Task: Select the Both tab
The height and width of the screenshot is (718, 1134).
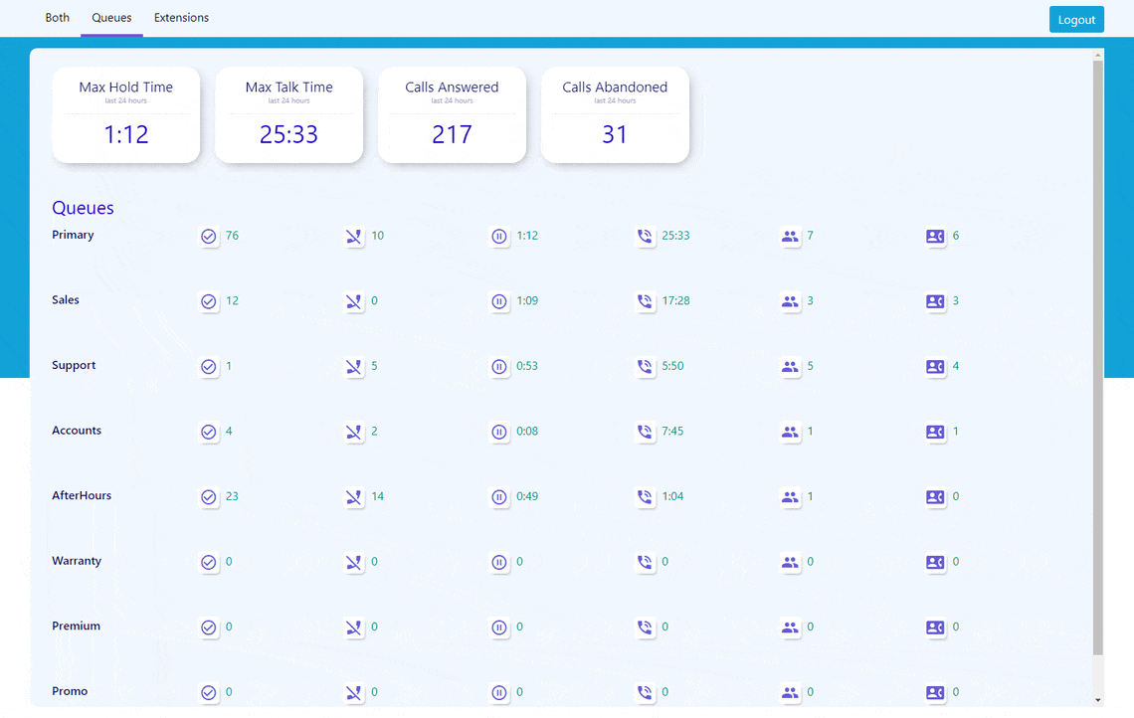Action: [57, 17]
